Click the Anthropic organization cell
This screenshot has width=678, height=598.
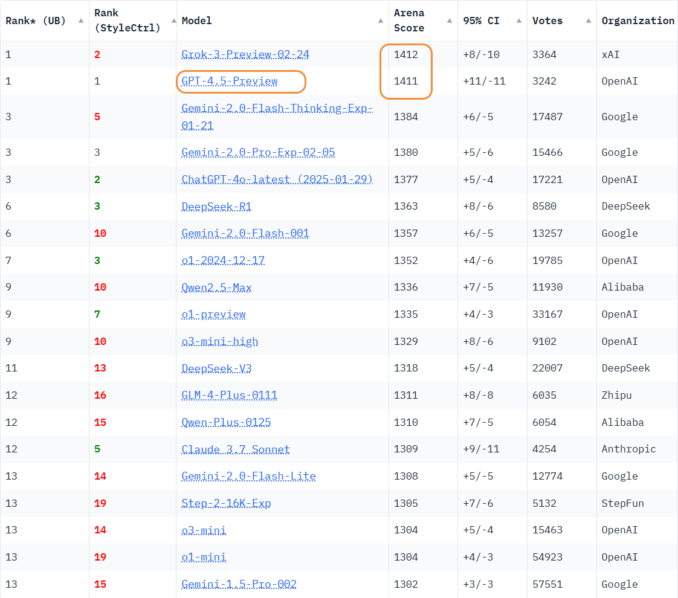[x=628, y=449]
